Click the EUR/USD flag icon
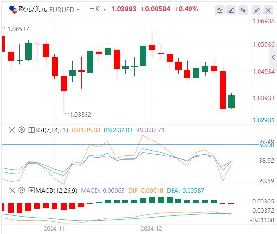Screen dimensions: 277x234 pyautogui.click(x=13, y=9)
